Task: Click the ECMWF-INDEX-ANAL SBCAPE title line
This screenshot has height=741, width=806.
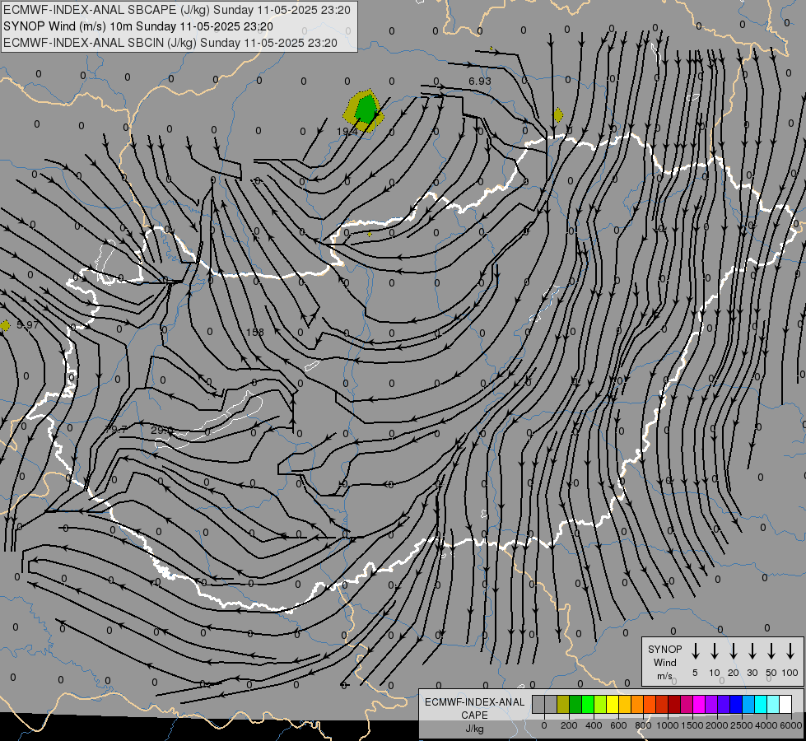Action: tap(177, 10)
